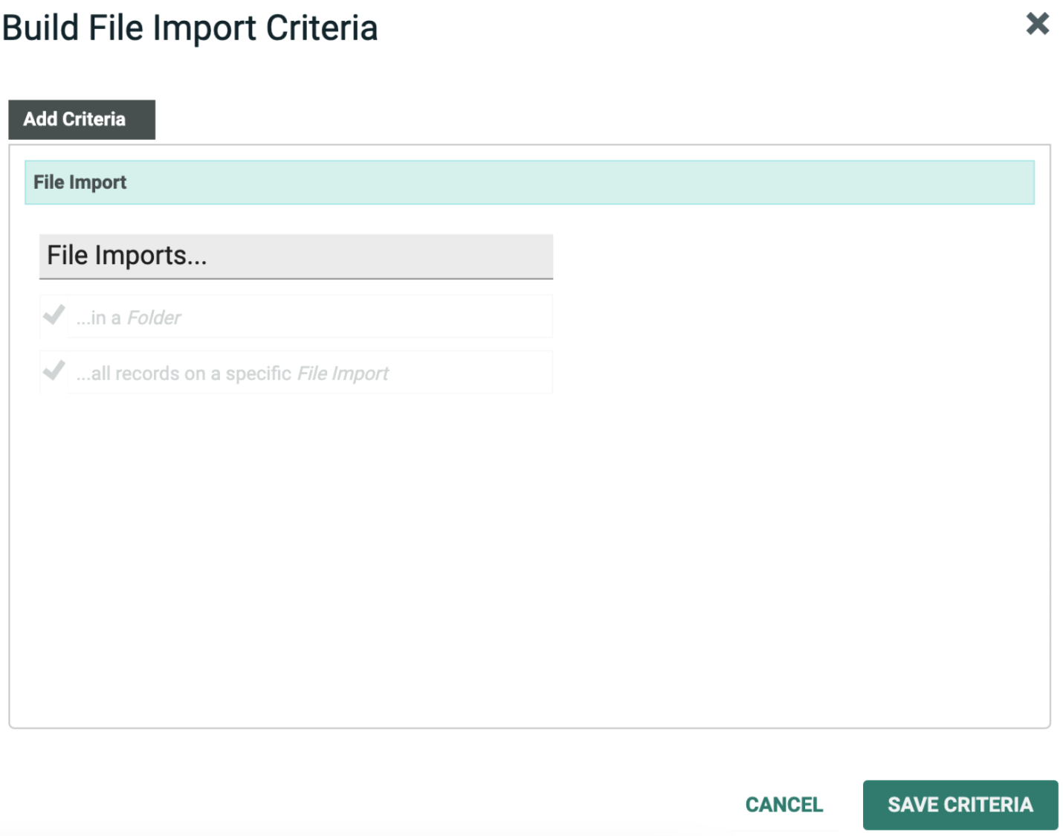The width and height of the screenshot is (1063, 836).
Task: Click the italic 'Folder' keyword
Action: (154, 318)
